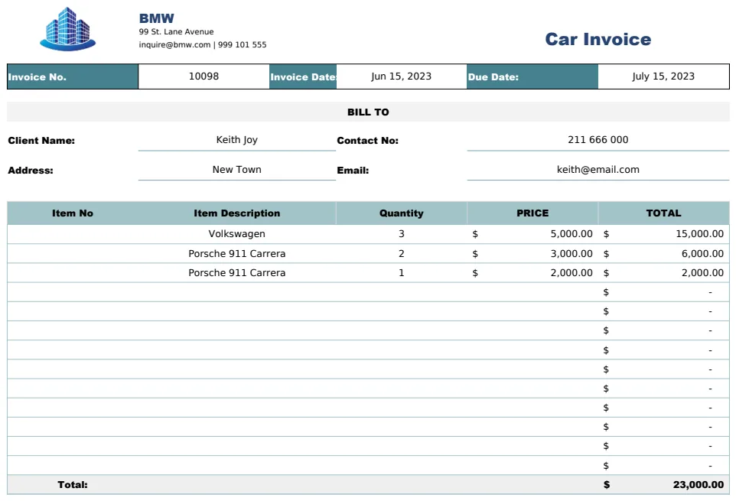
Task: Select the Keith Joy name field
Action: point(237,140)
